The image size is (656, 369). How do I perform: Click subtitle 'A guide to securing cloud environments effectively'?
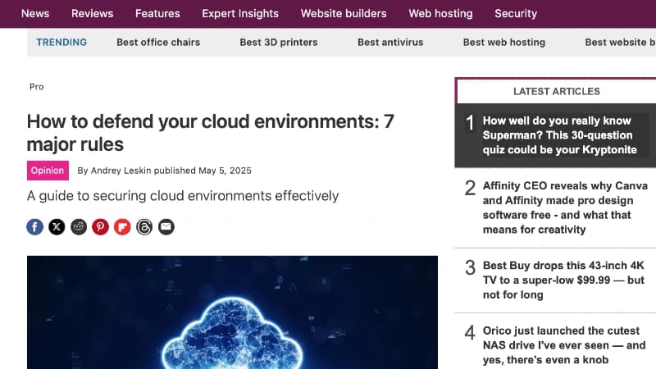pyautogui.click(x=183, y=196)
